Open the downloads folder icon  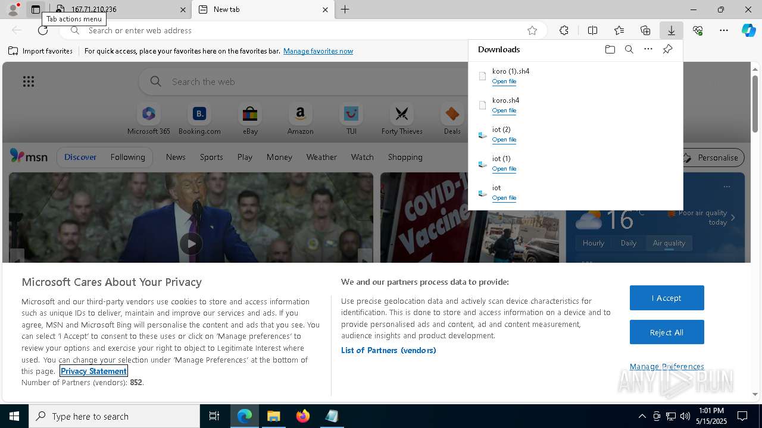(610, 49)
